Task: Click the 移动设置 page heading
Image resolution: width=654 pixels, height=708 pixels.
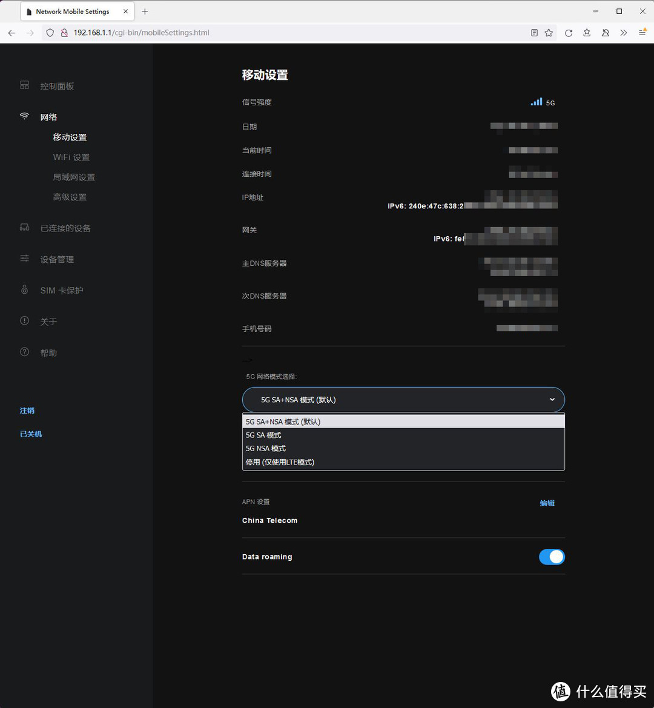Action: 265,75
